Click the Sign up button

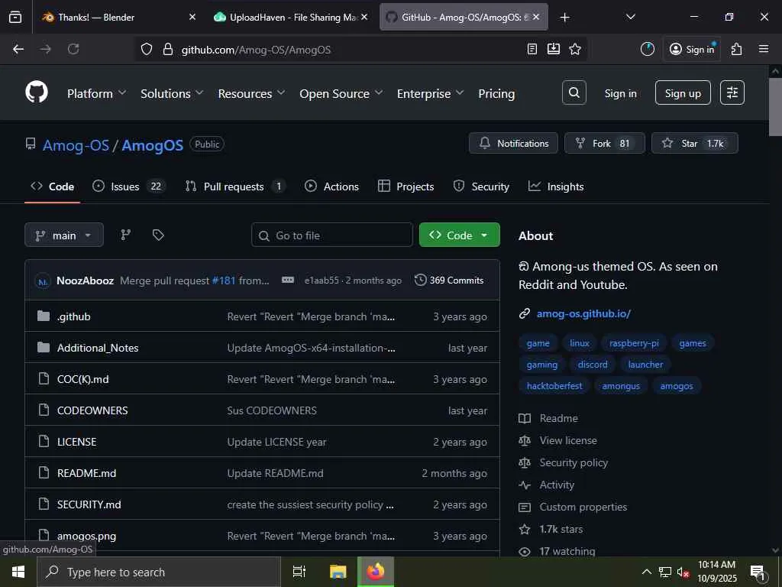(682, 92)
